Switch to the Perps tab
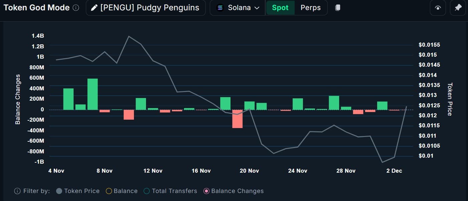The width and height of the screenshot is (468, 201). tap(311, 7)
